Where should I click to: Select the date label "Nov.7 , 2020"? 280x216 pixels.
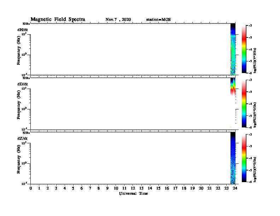coord(118,20)
